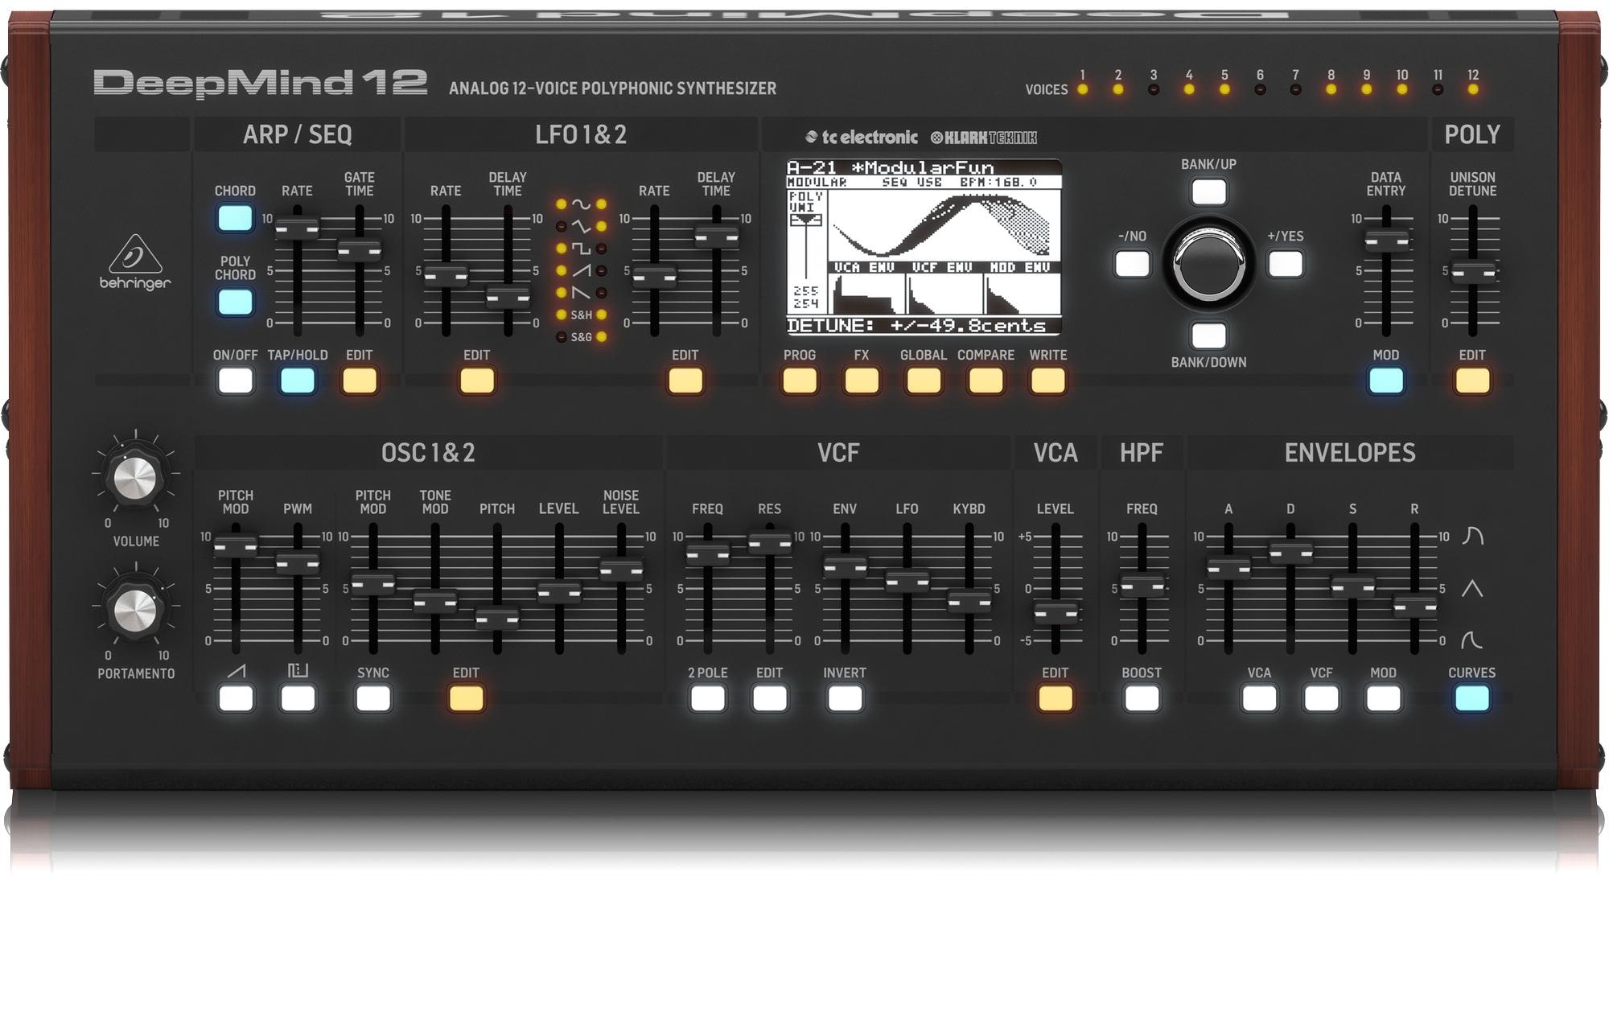Click the BANK/DOWN button

[x=1208, y=335]
